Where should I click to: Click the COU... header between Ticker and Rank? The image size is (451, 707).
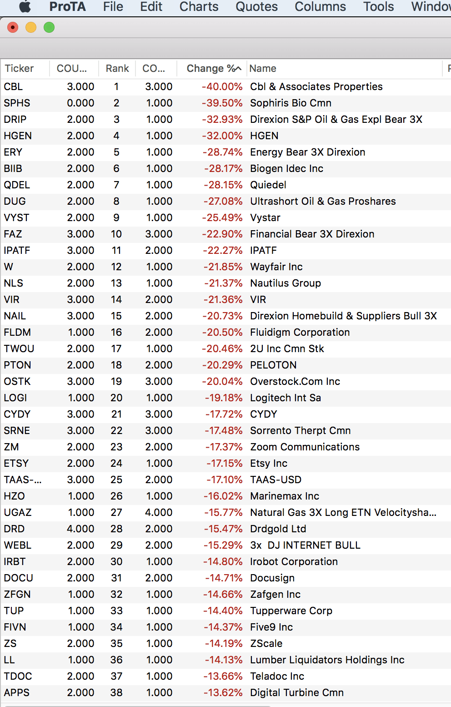point(72,68)
